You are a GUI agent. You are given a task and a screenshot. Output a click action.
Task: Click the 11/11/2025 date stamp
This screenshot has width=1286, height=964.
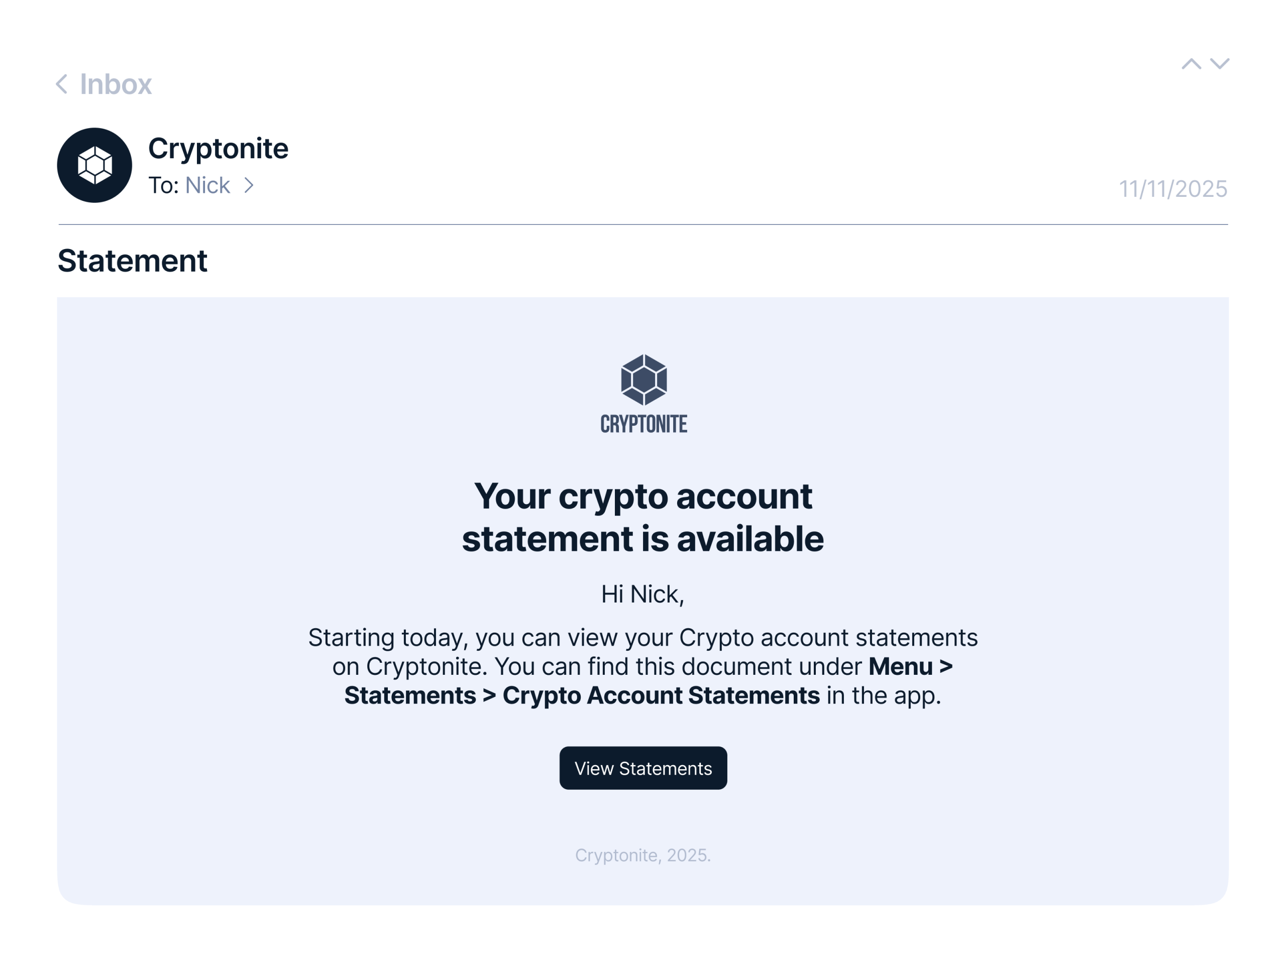[x=1172, y=188]
